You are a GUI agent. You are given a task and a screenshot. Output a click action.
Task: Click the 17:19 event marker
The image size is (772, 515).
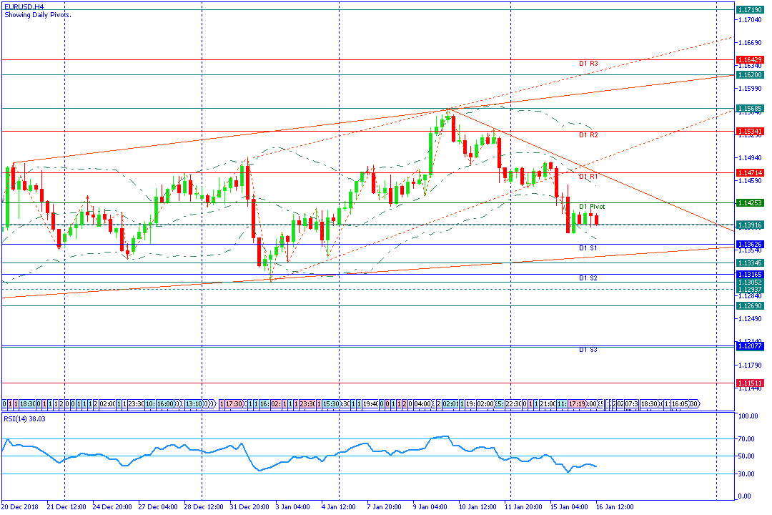[x=578, y=404]
